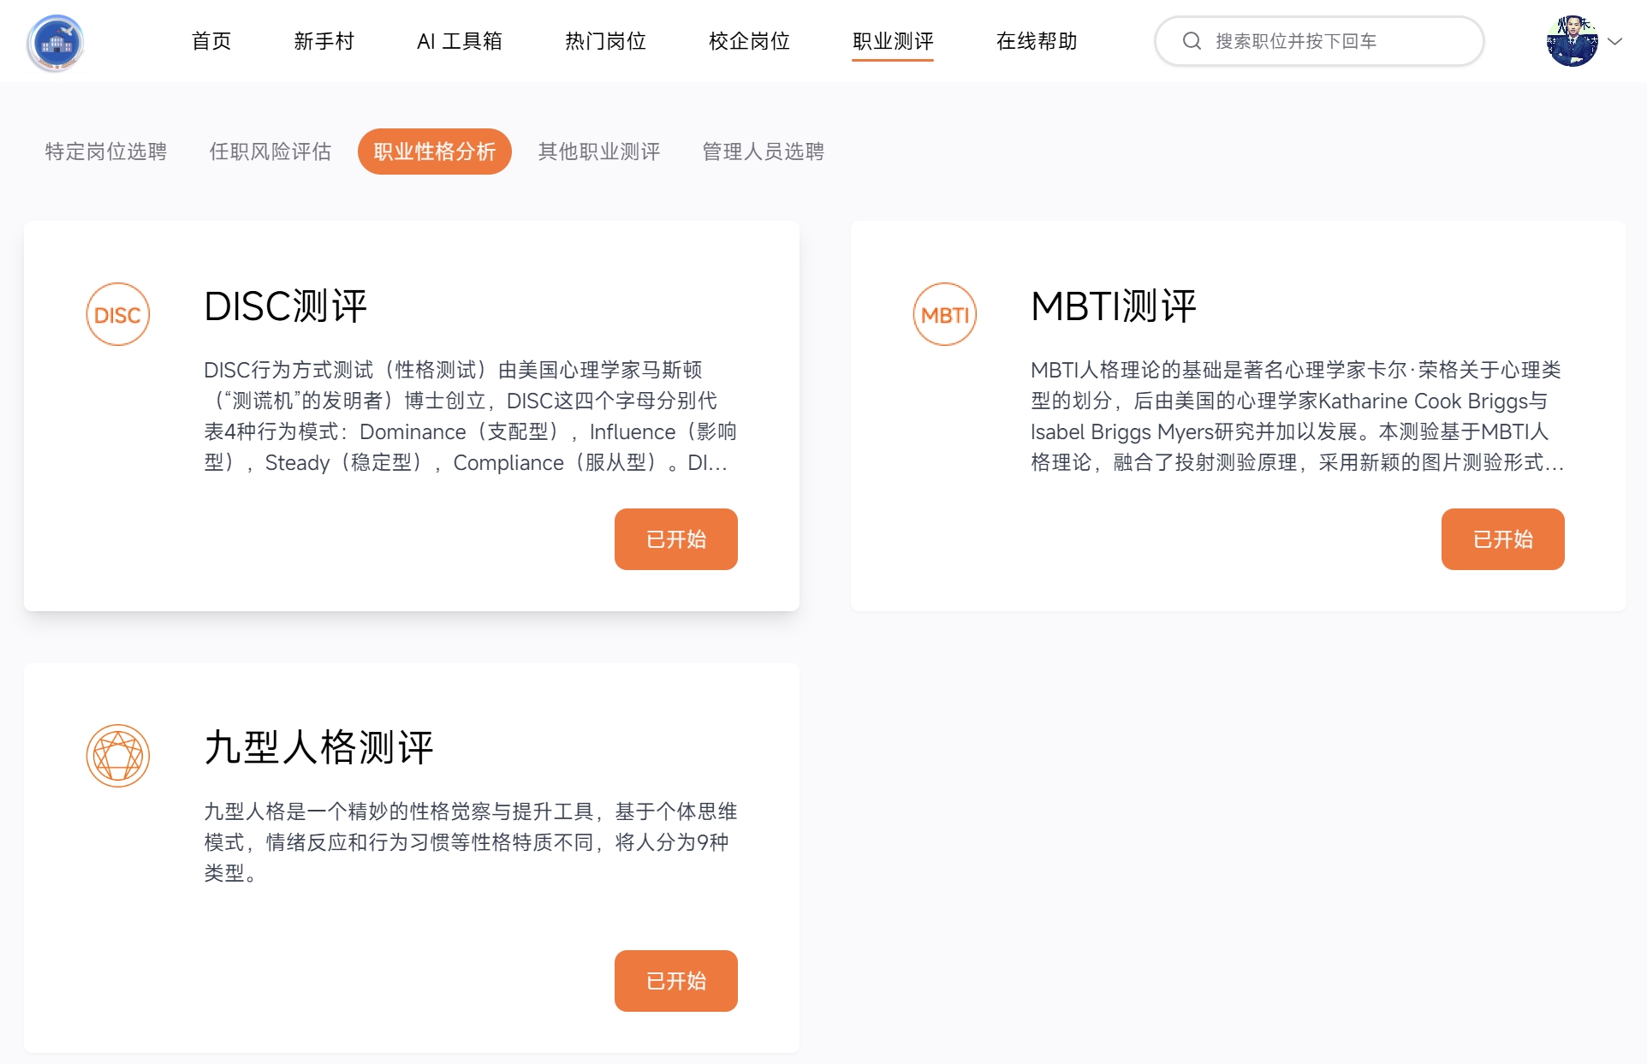Switch to 管理人员选聘 tab
1647x1064 pixels.
(764, 152)
